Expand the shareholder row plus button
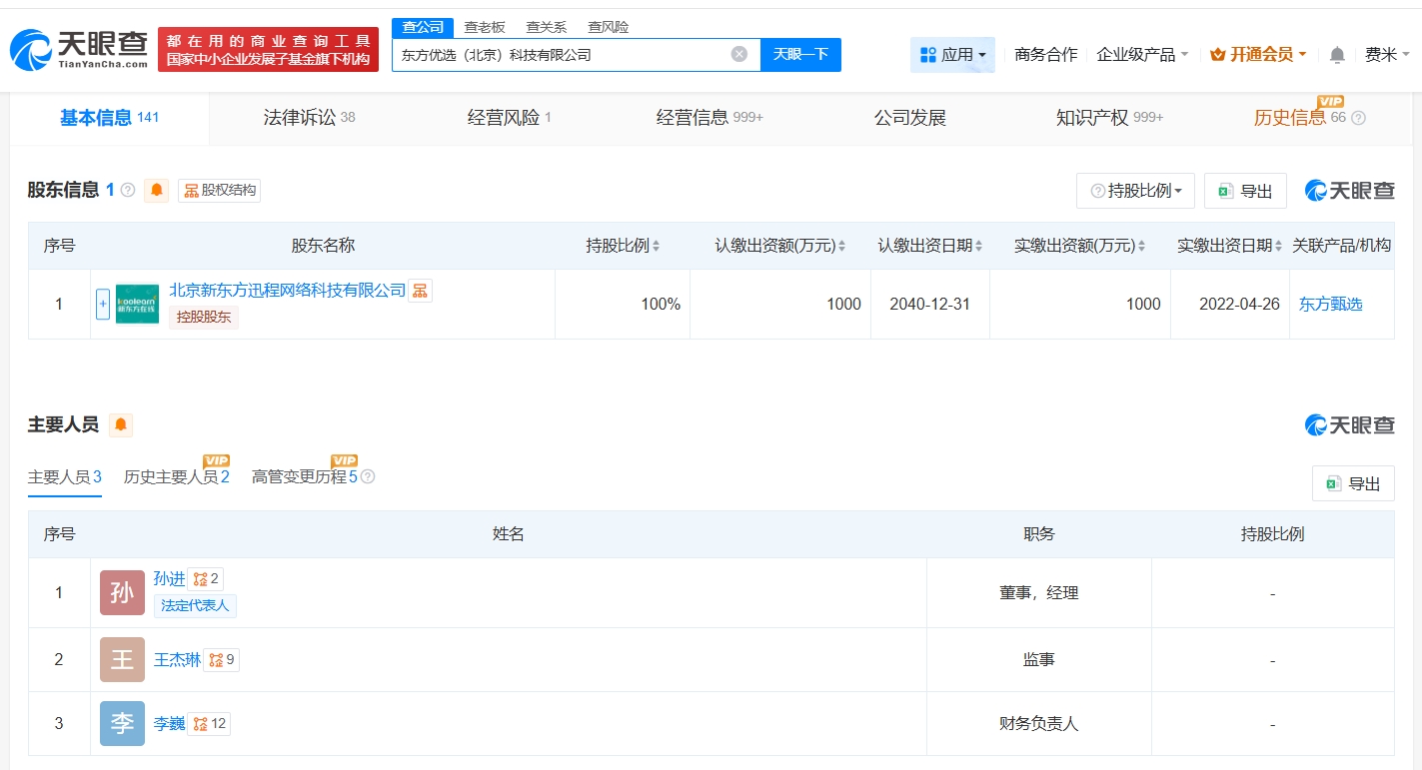 [x=103, y=305]
